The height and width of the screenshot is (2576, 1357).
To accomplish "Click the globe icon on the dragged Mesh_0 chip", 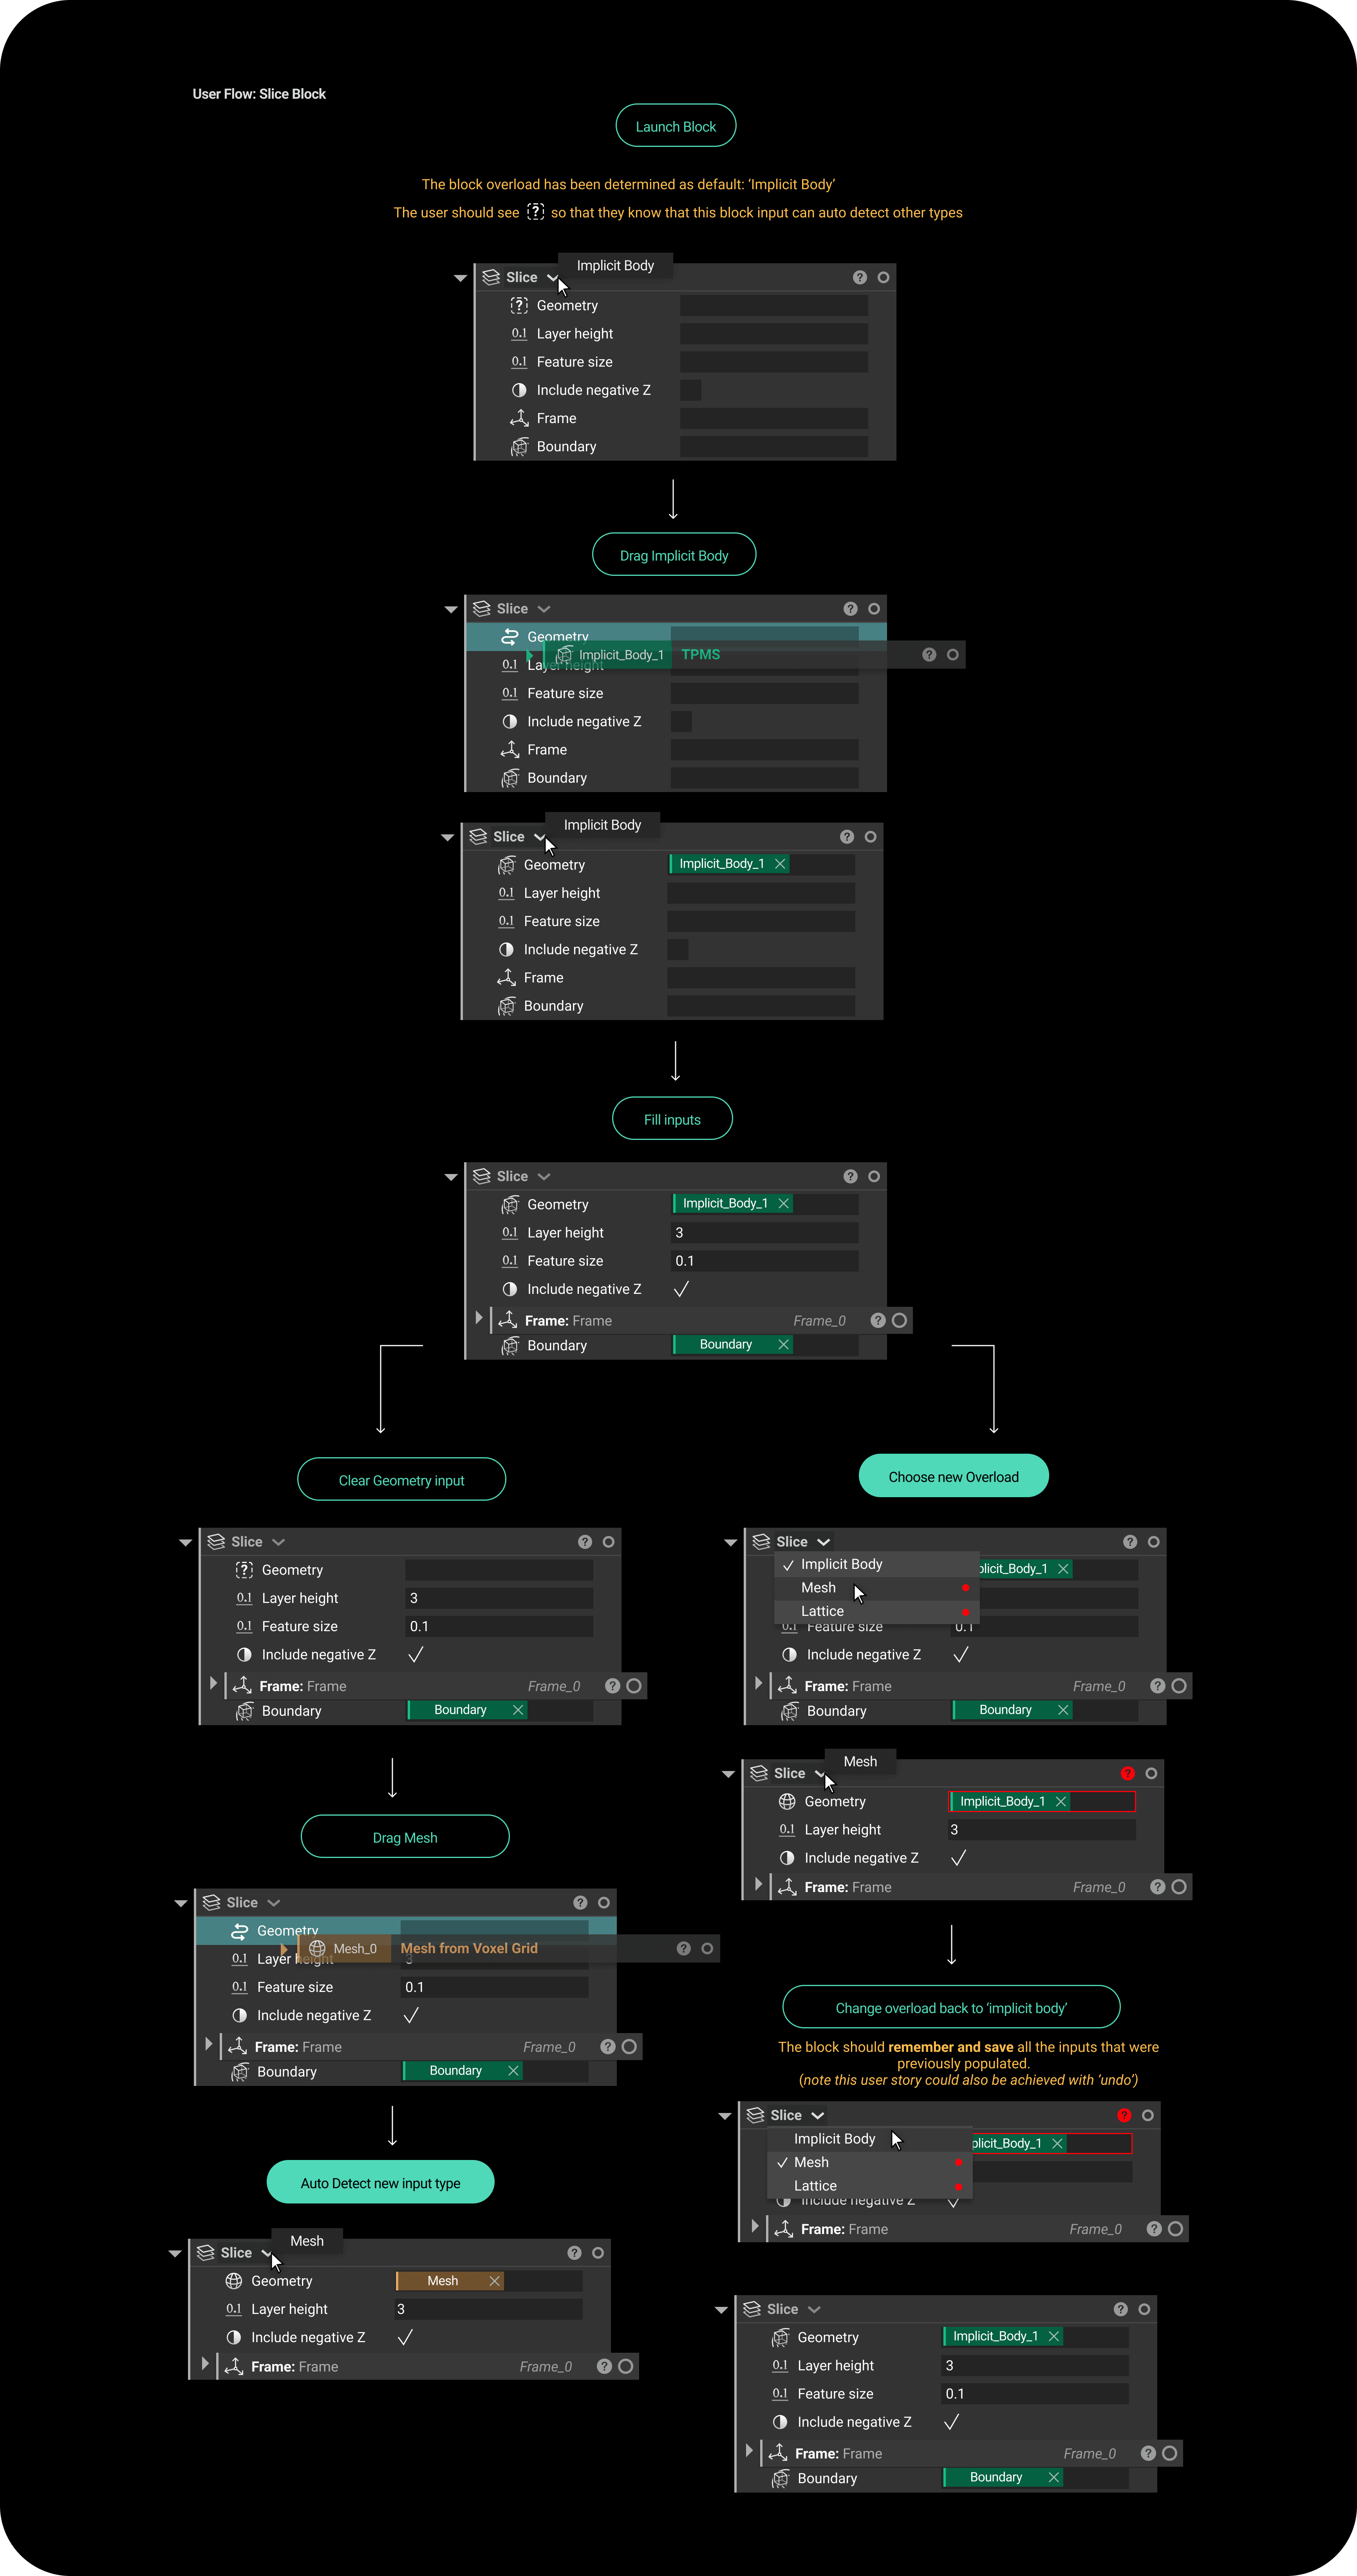I will pyautogui.click(x=317, y=1948).
